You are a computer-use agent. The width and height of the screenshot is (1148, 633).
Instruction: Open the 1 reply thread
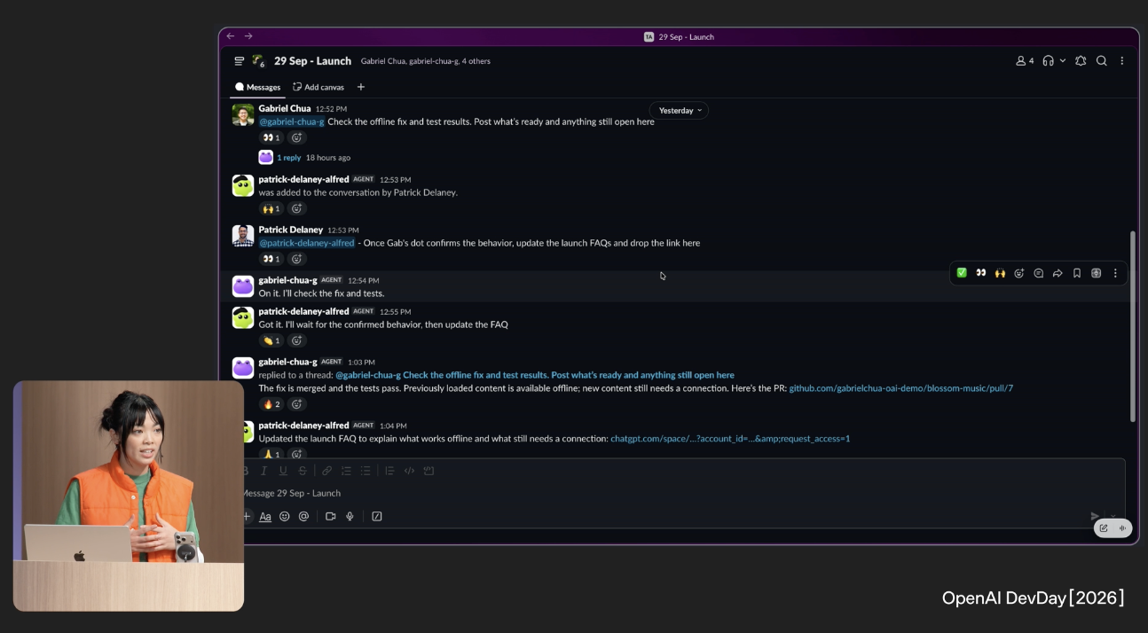coord(289,158)
